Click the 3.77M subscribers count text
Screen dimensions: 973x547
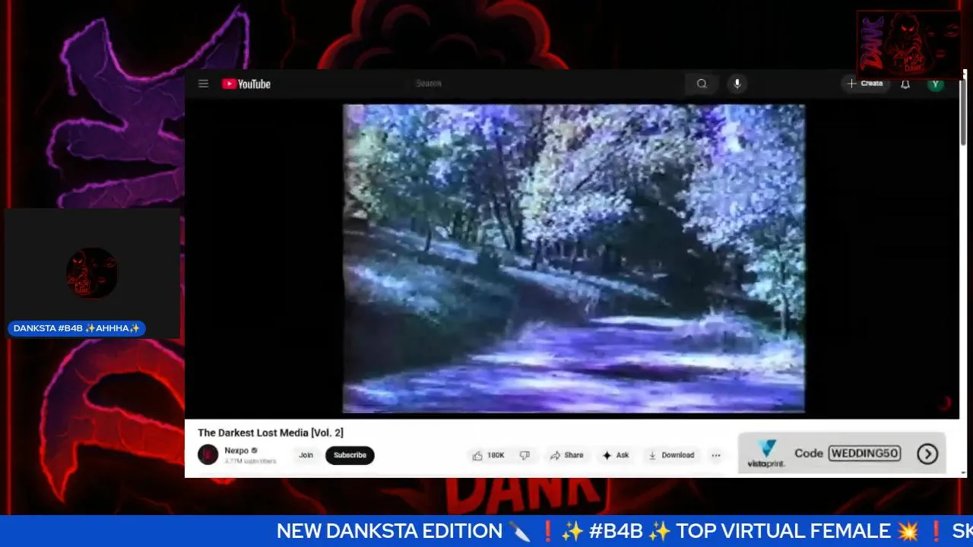(250, 461)
